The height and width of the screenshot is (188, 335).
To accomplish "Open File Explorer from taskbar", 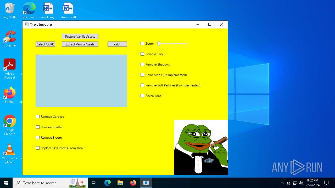I will (x=120, y=183).
